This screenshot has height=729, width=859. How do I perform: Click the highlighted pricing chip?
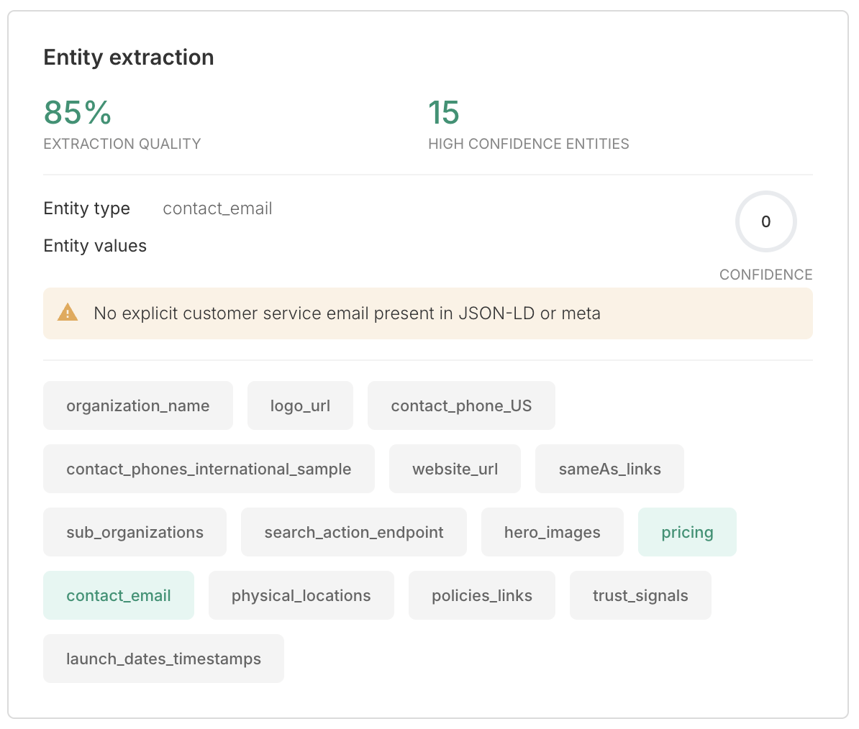pyautogui.click(x=687, y=532)
